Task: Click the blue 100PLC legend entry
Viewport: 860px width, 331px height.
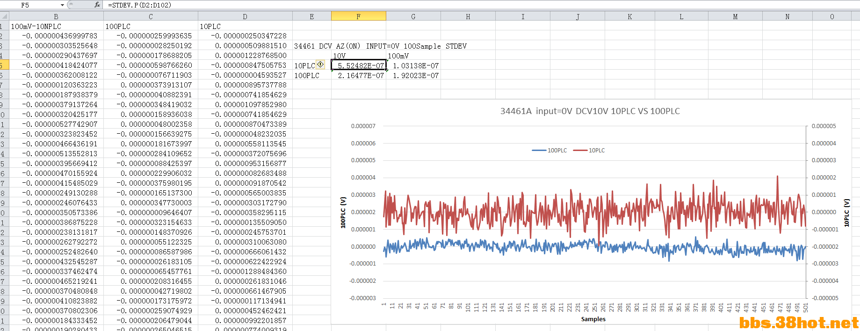Action: [549, 150]
